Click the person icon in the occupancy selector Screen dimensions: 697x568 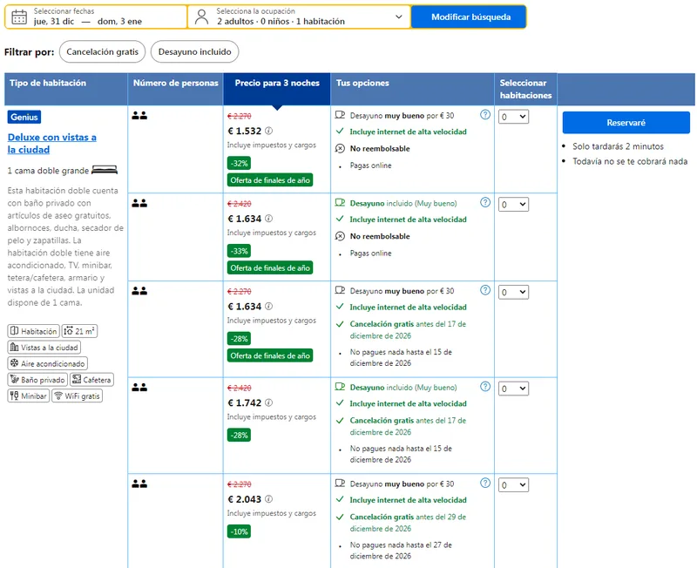coord(202,17)
